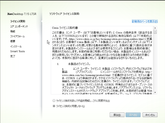This screenshot has height=123, width=165.
Task: Click the citrix-providing-entities.html URL text
Action: (106, 39)
